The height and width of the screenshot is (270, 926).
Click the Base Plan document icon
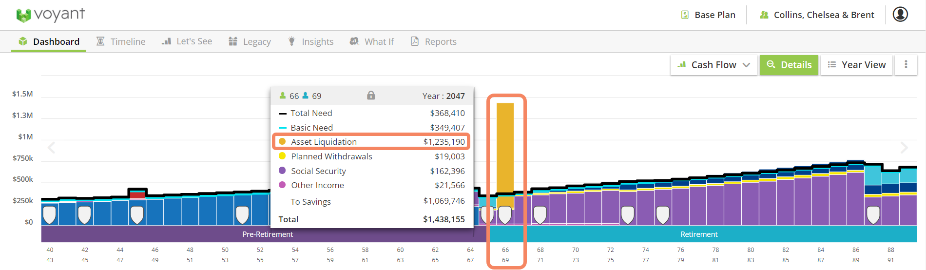(x=685, y=15)
